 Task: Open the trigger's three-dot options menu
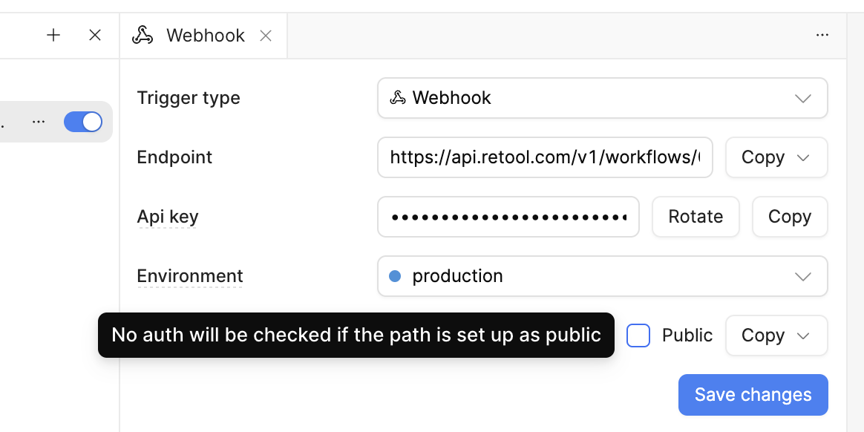[x=39, y=122]
